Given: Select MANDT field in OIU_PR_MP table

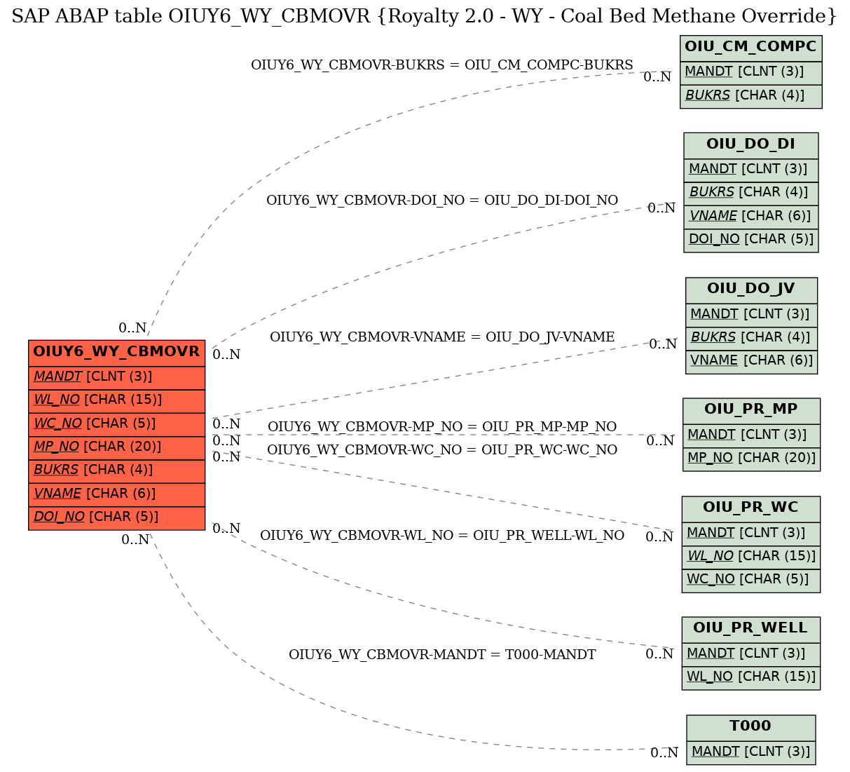Looking at the screenshot, I should 751,435.
